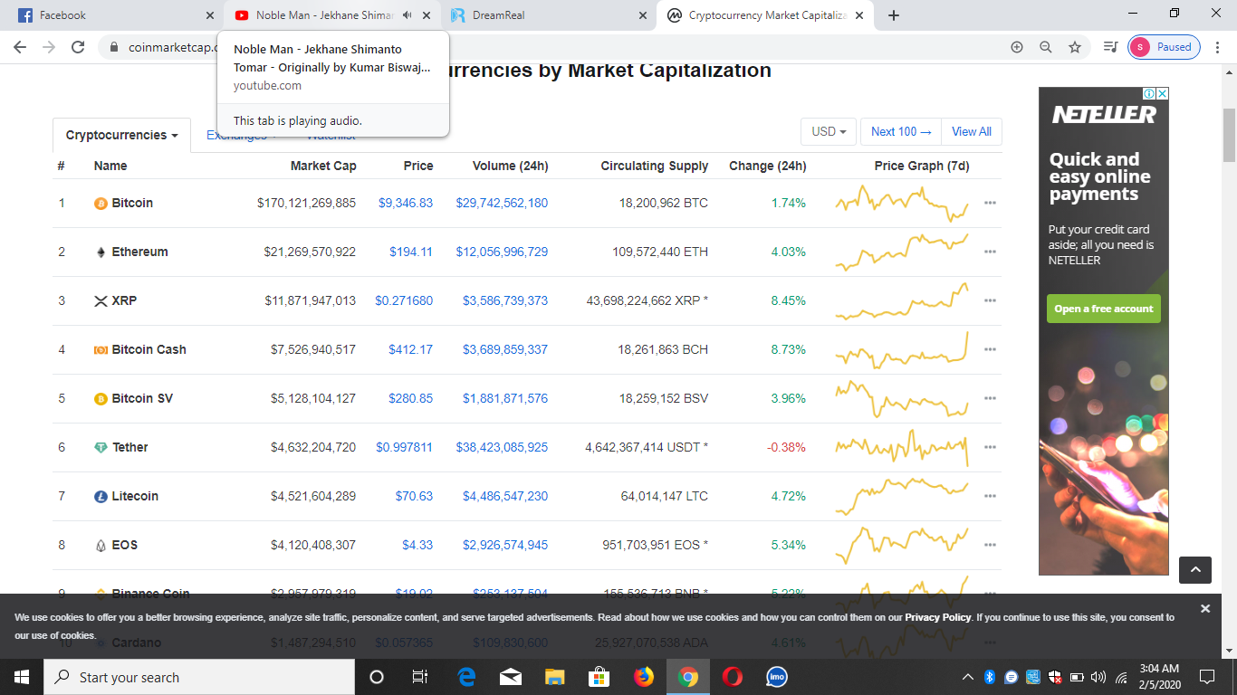
Task: Click the Bitcoin SV coin logo
Action: click(101, 399)
